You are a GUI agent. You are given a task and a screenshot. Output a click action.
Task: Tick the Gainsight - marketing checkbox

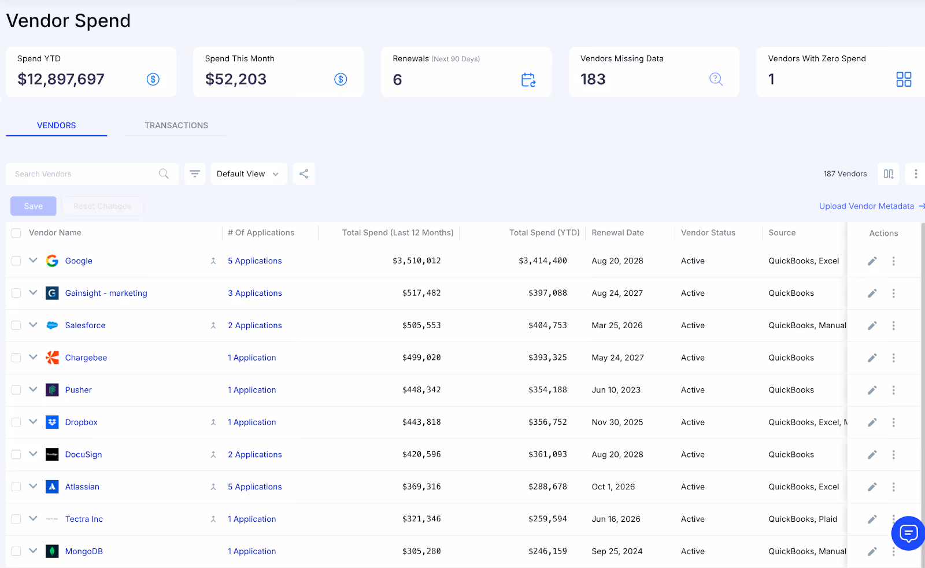pos(16,293)
